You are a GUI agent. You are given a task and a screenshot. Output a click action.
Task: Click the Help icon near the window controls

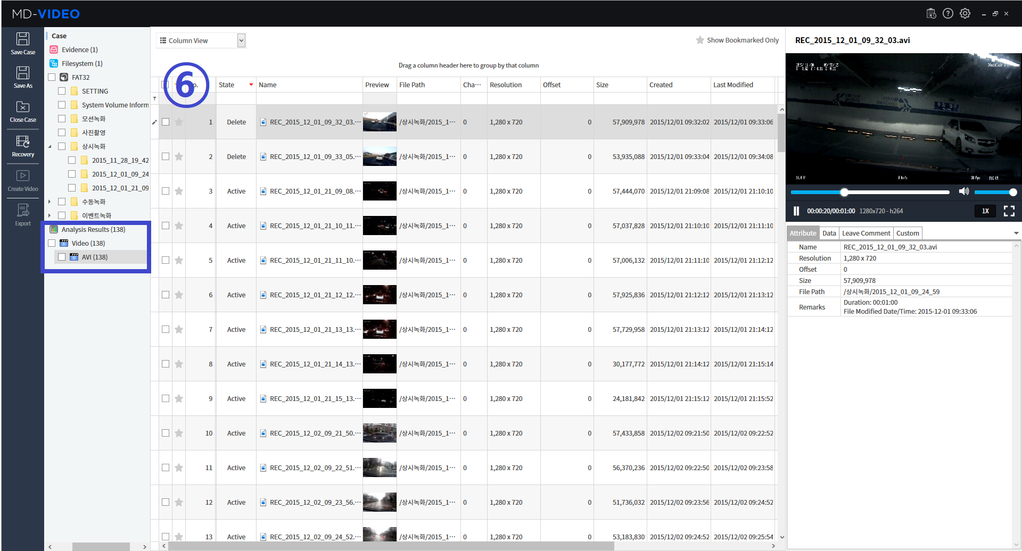[x=948, y=13]
